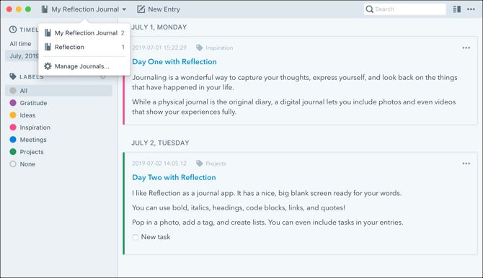The height and width of the screenshot is (278, 483).
Task: Click the New Entry compose icon
Action: point(141,9)
